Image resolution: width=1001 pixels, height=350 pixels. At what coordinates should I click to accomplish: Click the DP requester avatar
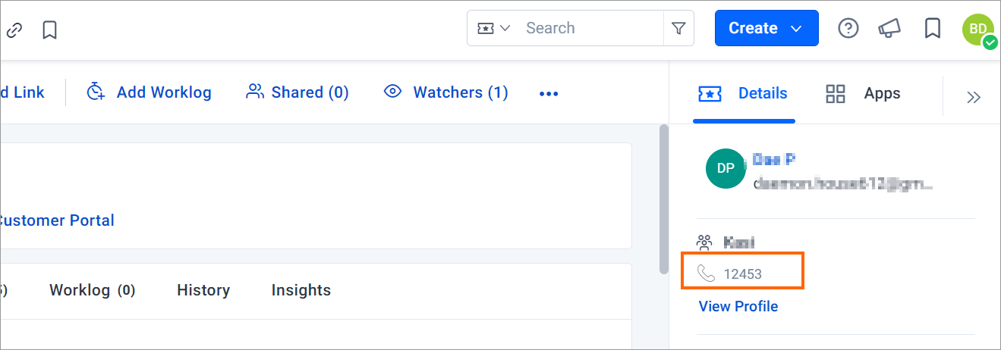(726, 168)
